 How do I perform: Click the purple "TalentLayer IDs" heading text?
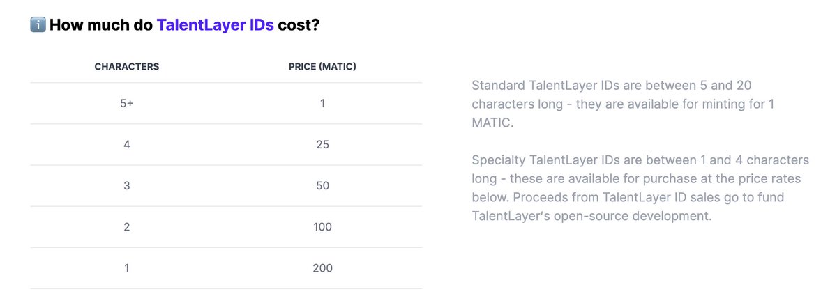[x=215, y=26]
